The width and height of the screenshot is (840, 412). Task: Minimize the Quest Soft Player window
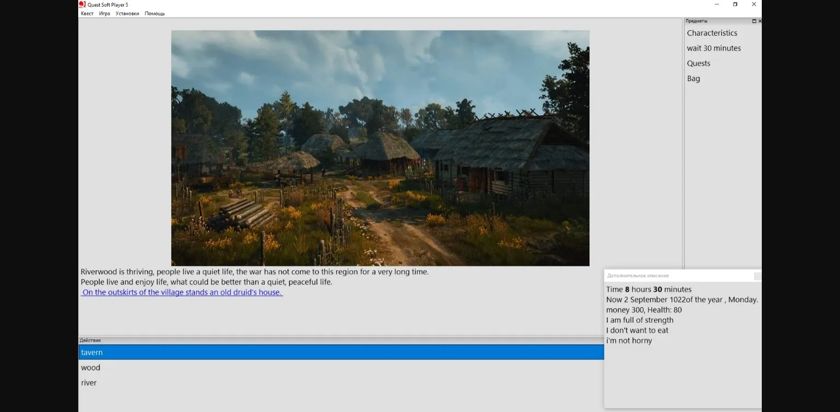coord(716,4)
